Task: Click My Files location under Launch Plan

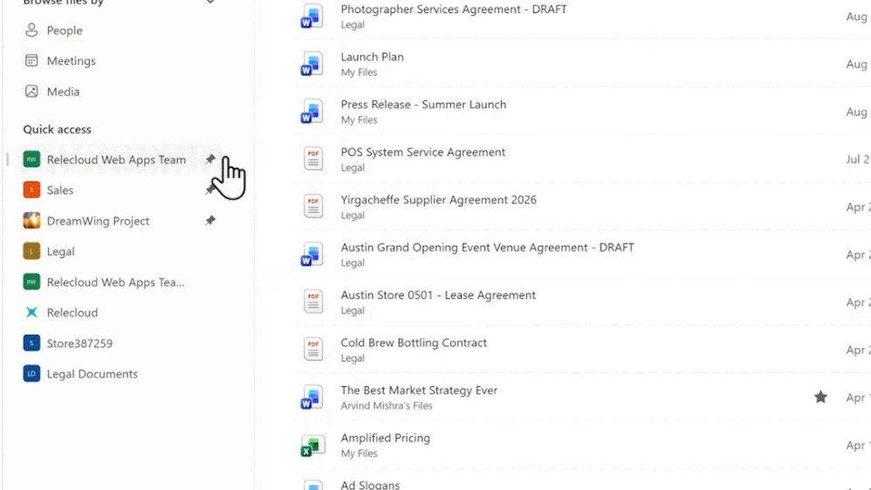Action: pyautogui.click(x=359, y=72)
